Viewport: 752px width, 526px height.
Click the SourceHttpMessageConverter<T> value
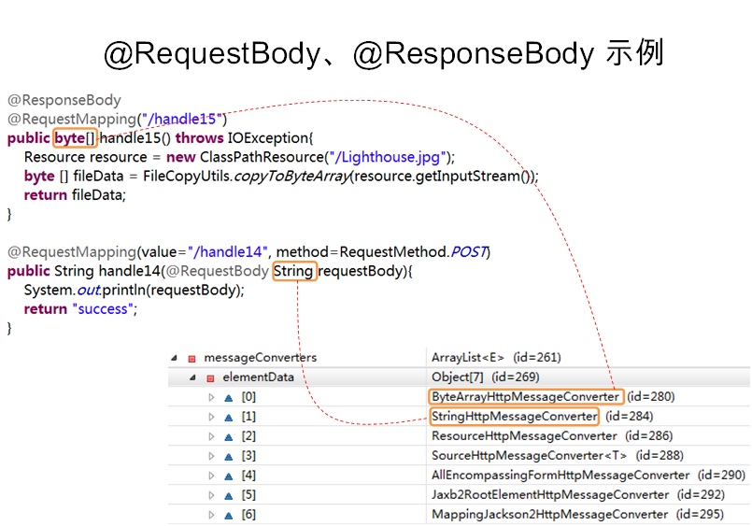[529, 456]
